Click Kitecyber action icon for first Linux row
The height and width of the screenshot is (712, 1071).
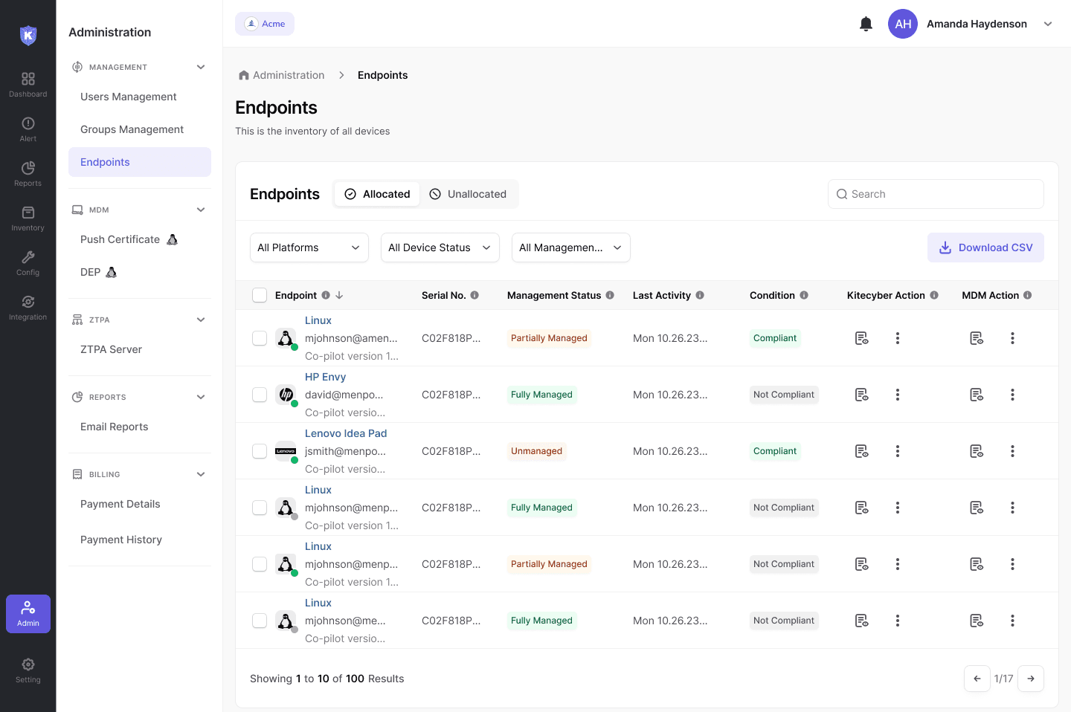pos(861,338)
